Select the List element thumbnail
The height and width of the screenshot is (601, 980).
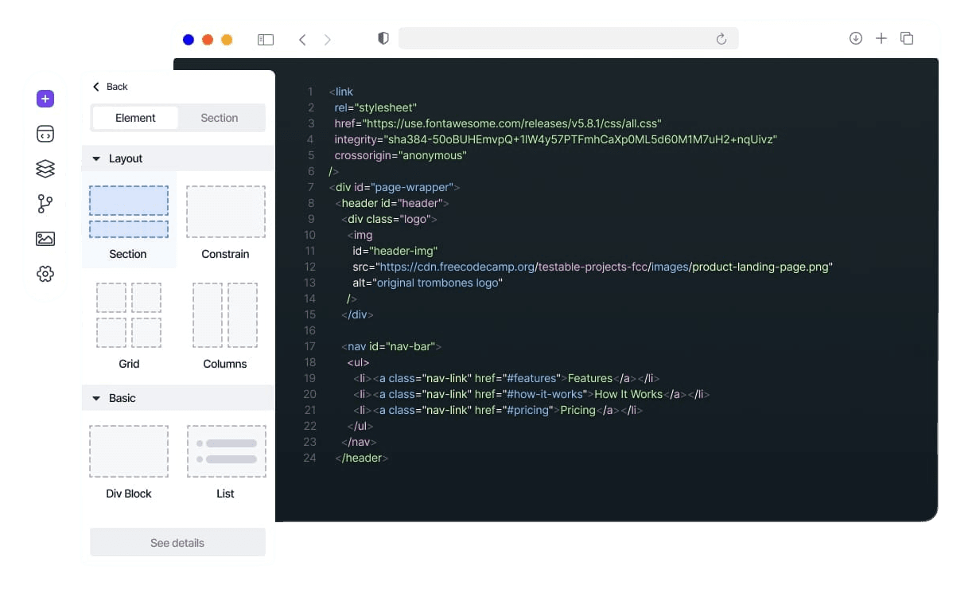coord(226,451)
